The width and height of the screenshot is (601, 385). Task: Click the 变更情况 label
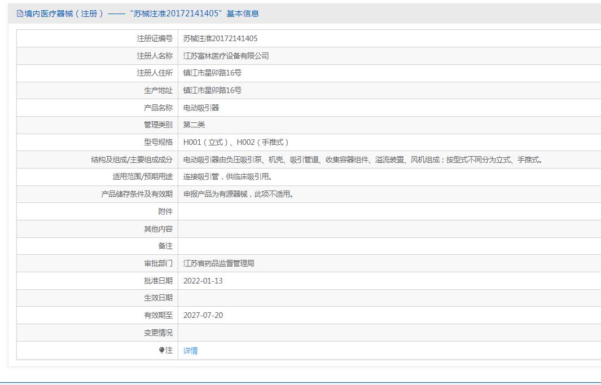[159, 333]
